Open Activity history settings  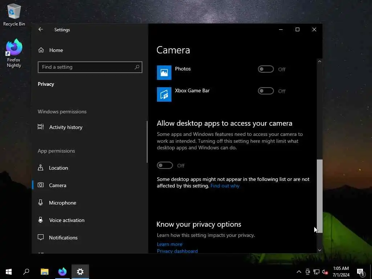tap(66, 127)
